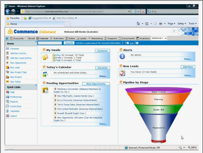Open the Tools menu dropdown
This screenshot has width=203, height=153.
[x=192, y=24]
